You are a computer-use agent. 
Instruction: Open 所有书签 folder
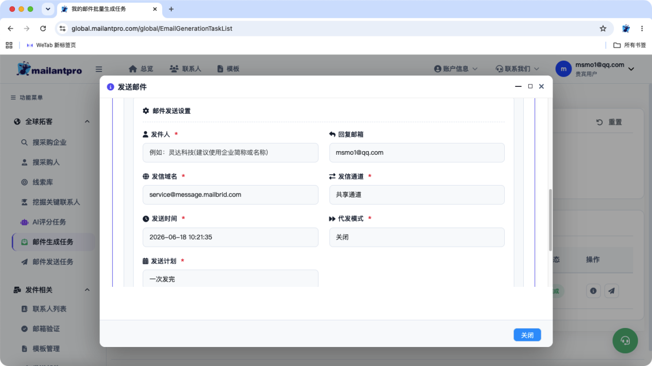click(630, 45)
